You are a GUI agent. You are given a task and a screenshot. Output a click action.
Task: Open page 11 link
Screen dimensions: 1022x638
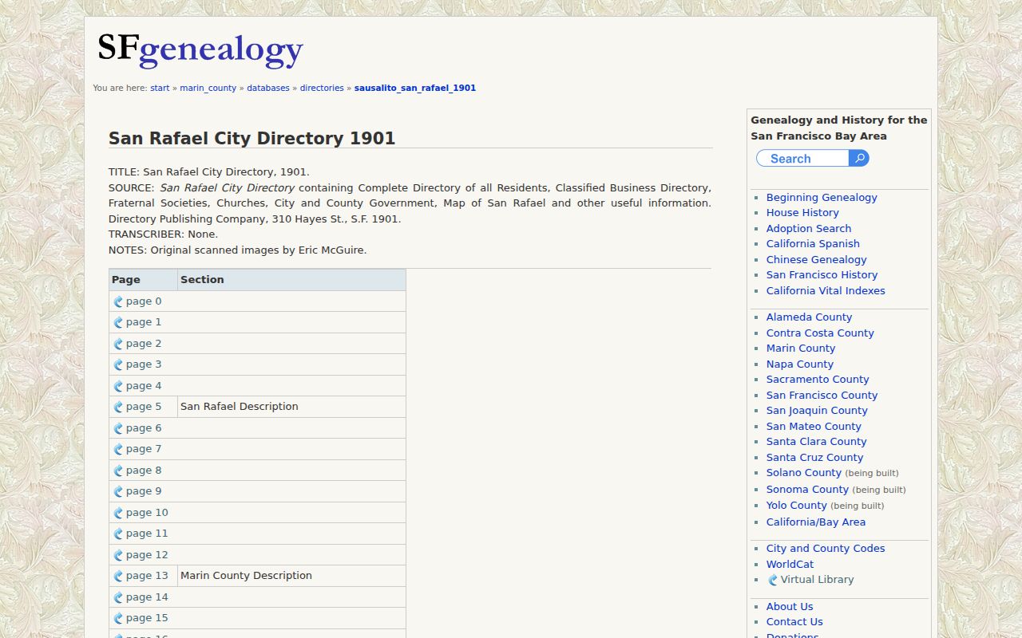(147, 534)
